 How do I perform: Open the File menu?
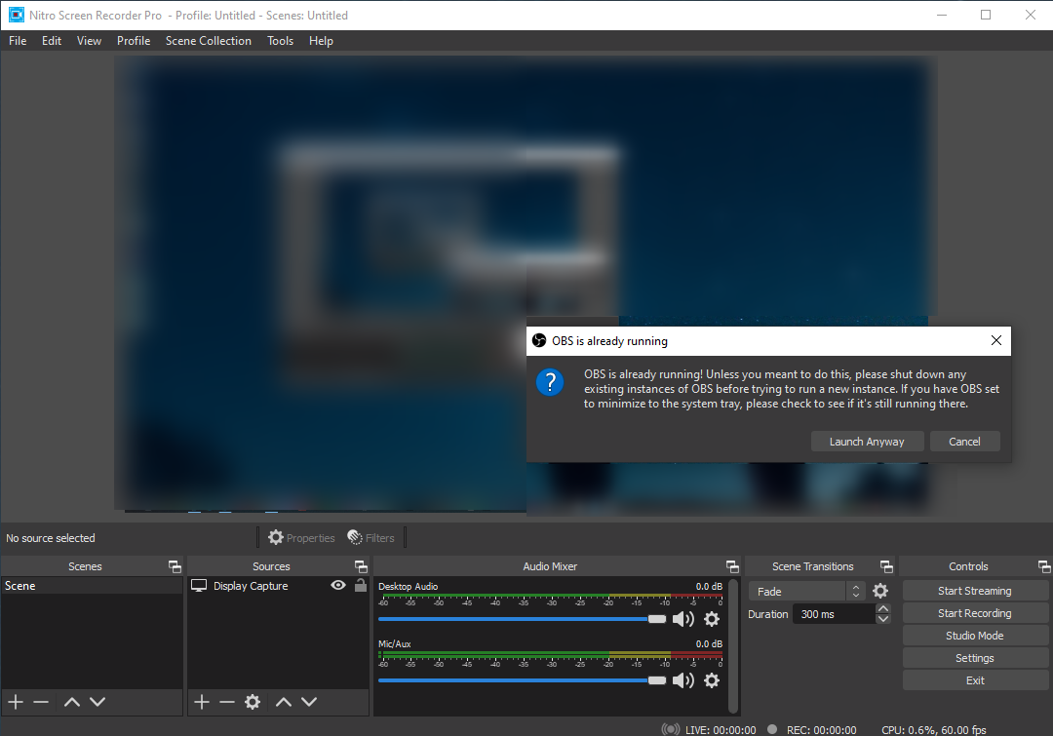click(18, 41)
